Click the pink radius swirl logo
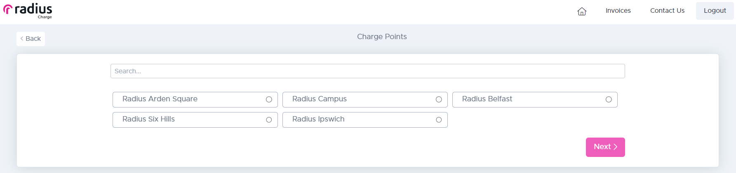 pos(8,9)
